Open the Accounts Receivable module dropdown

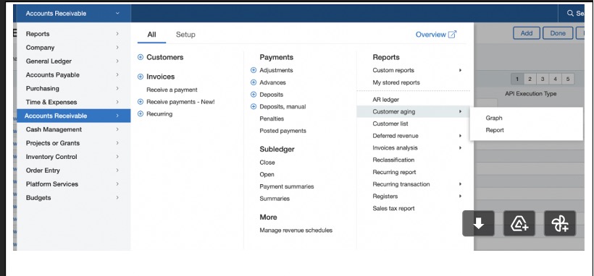tap(72, 13)
